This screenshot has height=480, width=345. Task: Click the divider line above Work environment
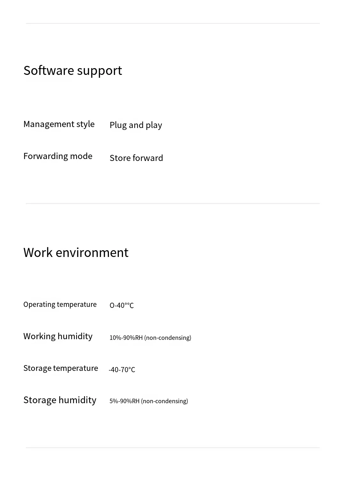pyautogui.click(x=172, y=204)
